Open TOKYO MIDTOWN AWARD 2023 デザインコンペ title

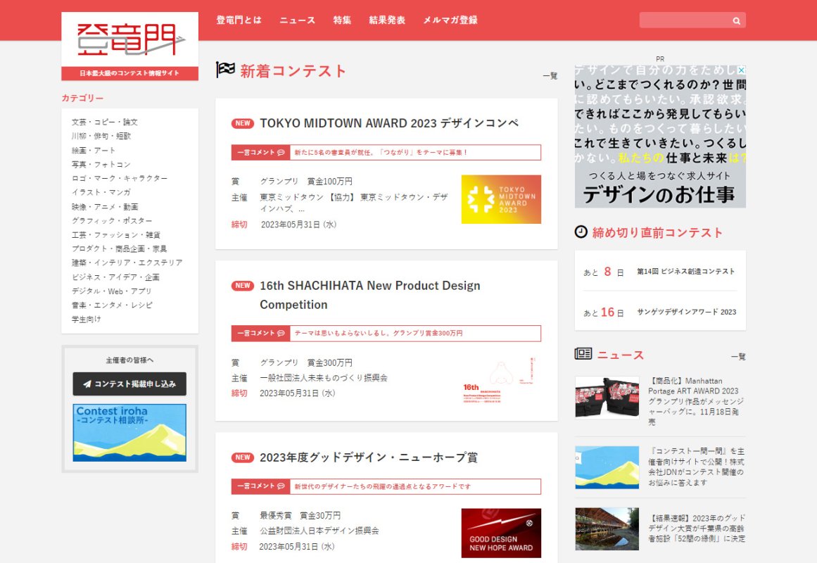(x=389, y=124)
